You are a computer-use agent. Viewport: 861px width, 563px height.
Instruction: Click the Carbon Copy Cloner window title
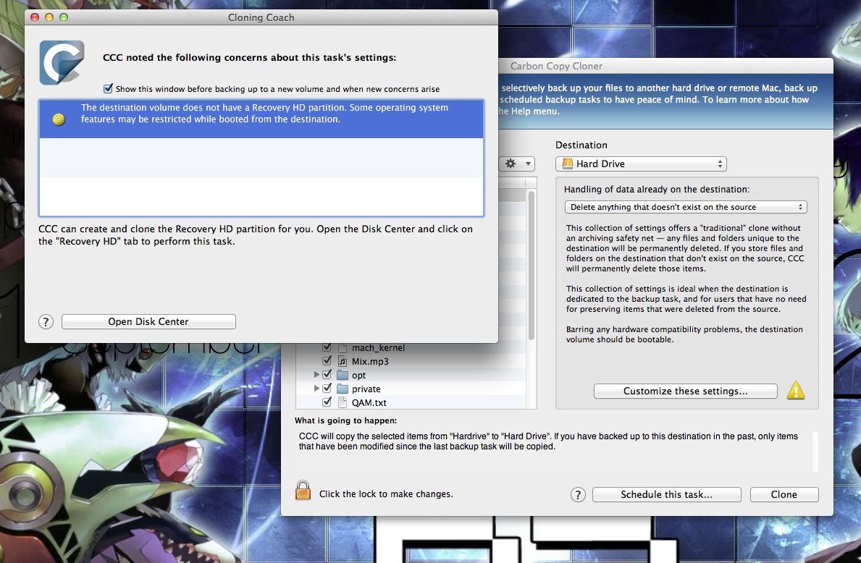point(556,66)
